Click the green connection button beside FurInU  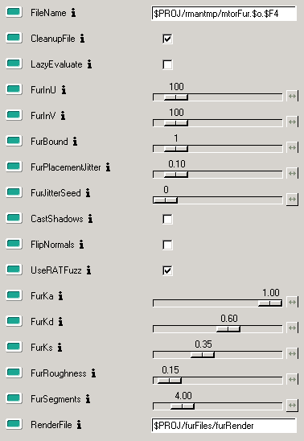[x=14, y=89]
